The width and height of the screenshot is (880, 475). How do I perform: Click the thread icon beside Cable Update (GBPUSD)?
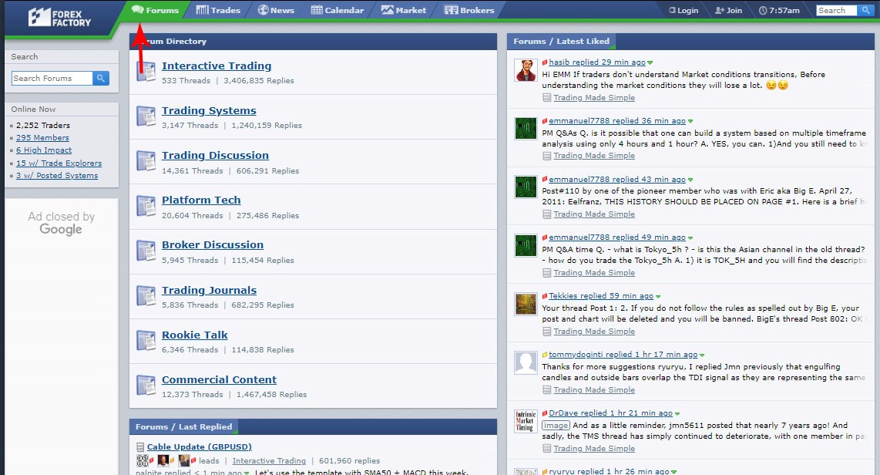click(139, 447)
